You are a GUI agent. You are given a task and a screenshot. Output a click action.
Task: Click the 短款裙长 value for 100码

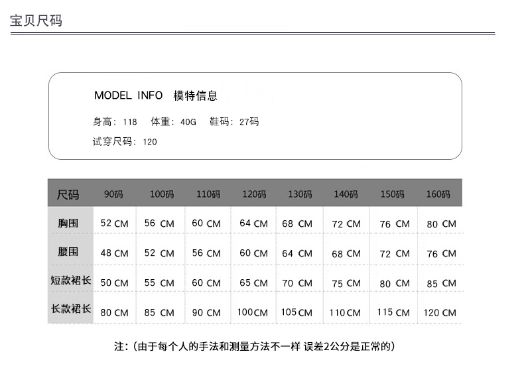point(159,283)
